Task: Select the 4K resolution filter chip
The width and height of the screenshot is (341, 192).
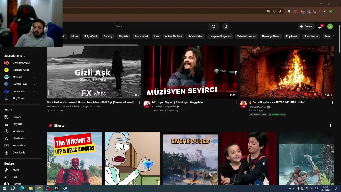Action: pos(196,36)
